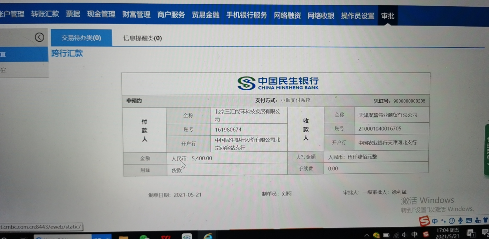Click the approver name 徐利斌

click(x=399, y=192)
